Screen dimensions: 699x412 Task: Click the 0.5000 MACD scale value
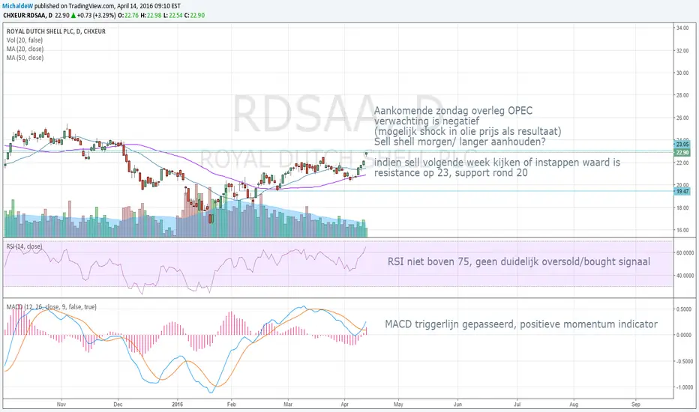[684, 309]
